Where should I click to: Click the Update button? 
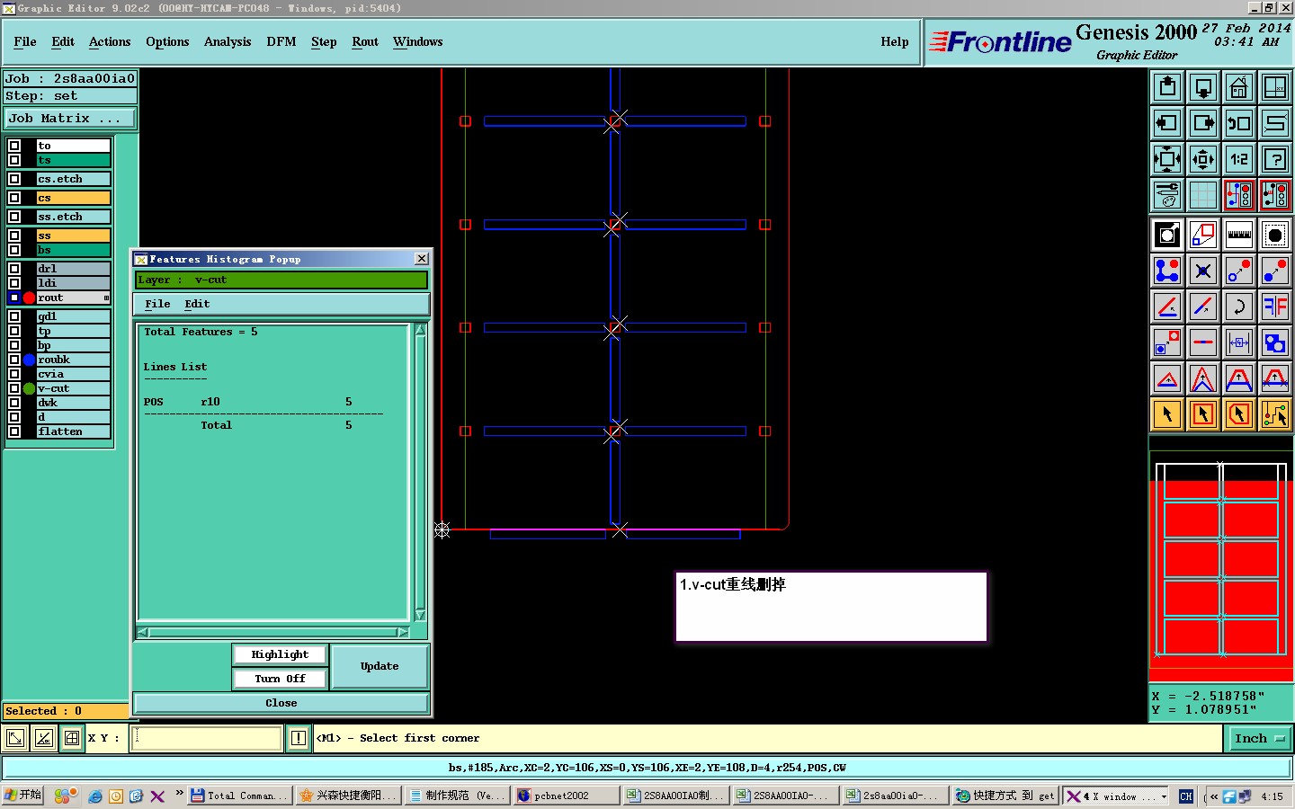pyautogui.click(x=380, y=666)
